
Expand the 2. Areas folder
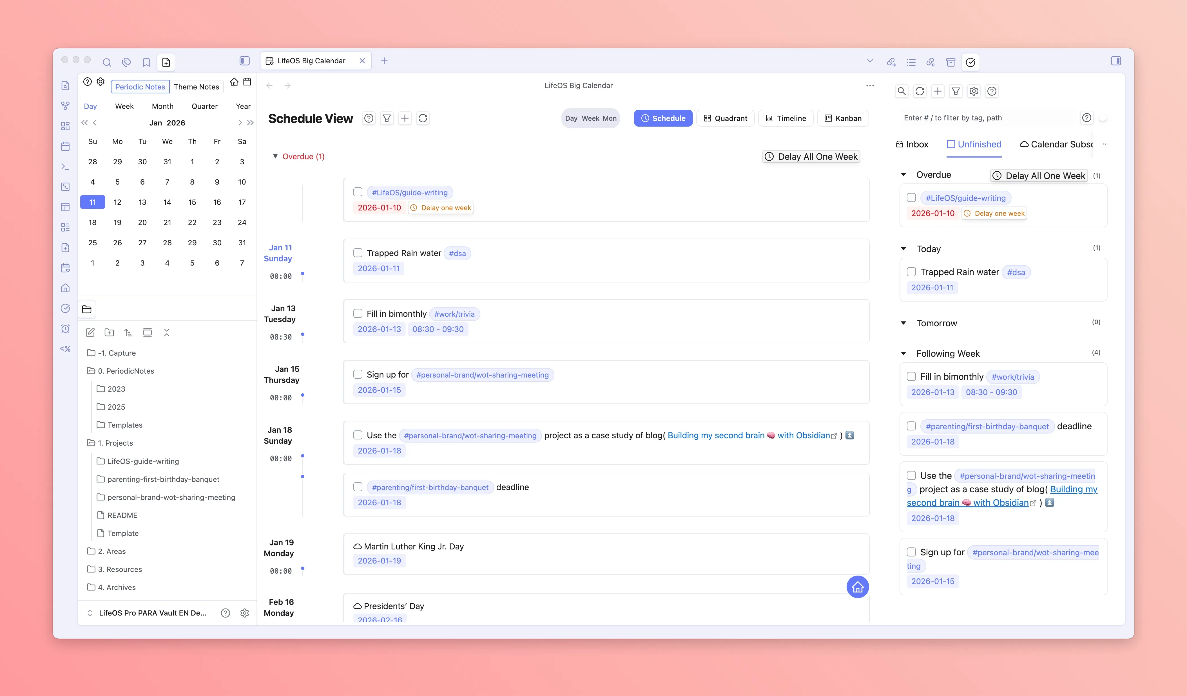coord(112,551)
